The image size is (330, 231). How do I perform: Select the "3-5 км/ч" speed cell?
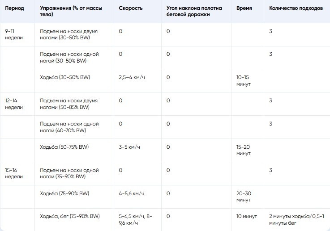click(x=130, y=147)
